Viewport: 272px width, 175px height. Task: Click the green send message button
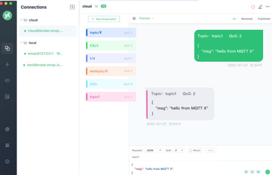pyautogui.click(x=268, y=172)
